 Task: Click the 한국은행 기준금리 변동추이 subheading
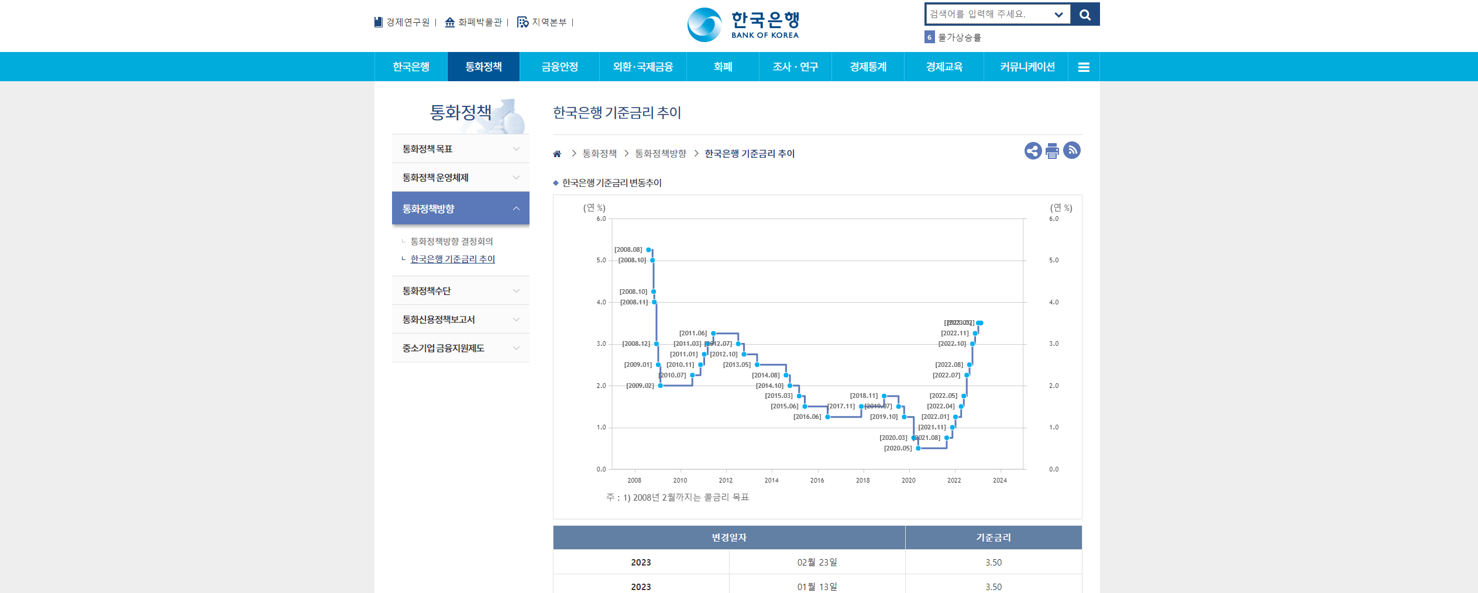click(x=611, y=183)
